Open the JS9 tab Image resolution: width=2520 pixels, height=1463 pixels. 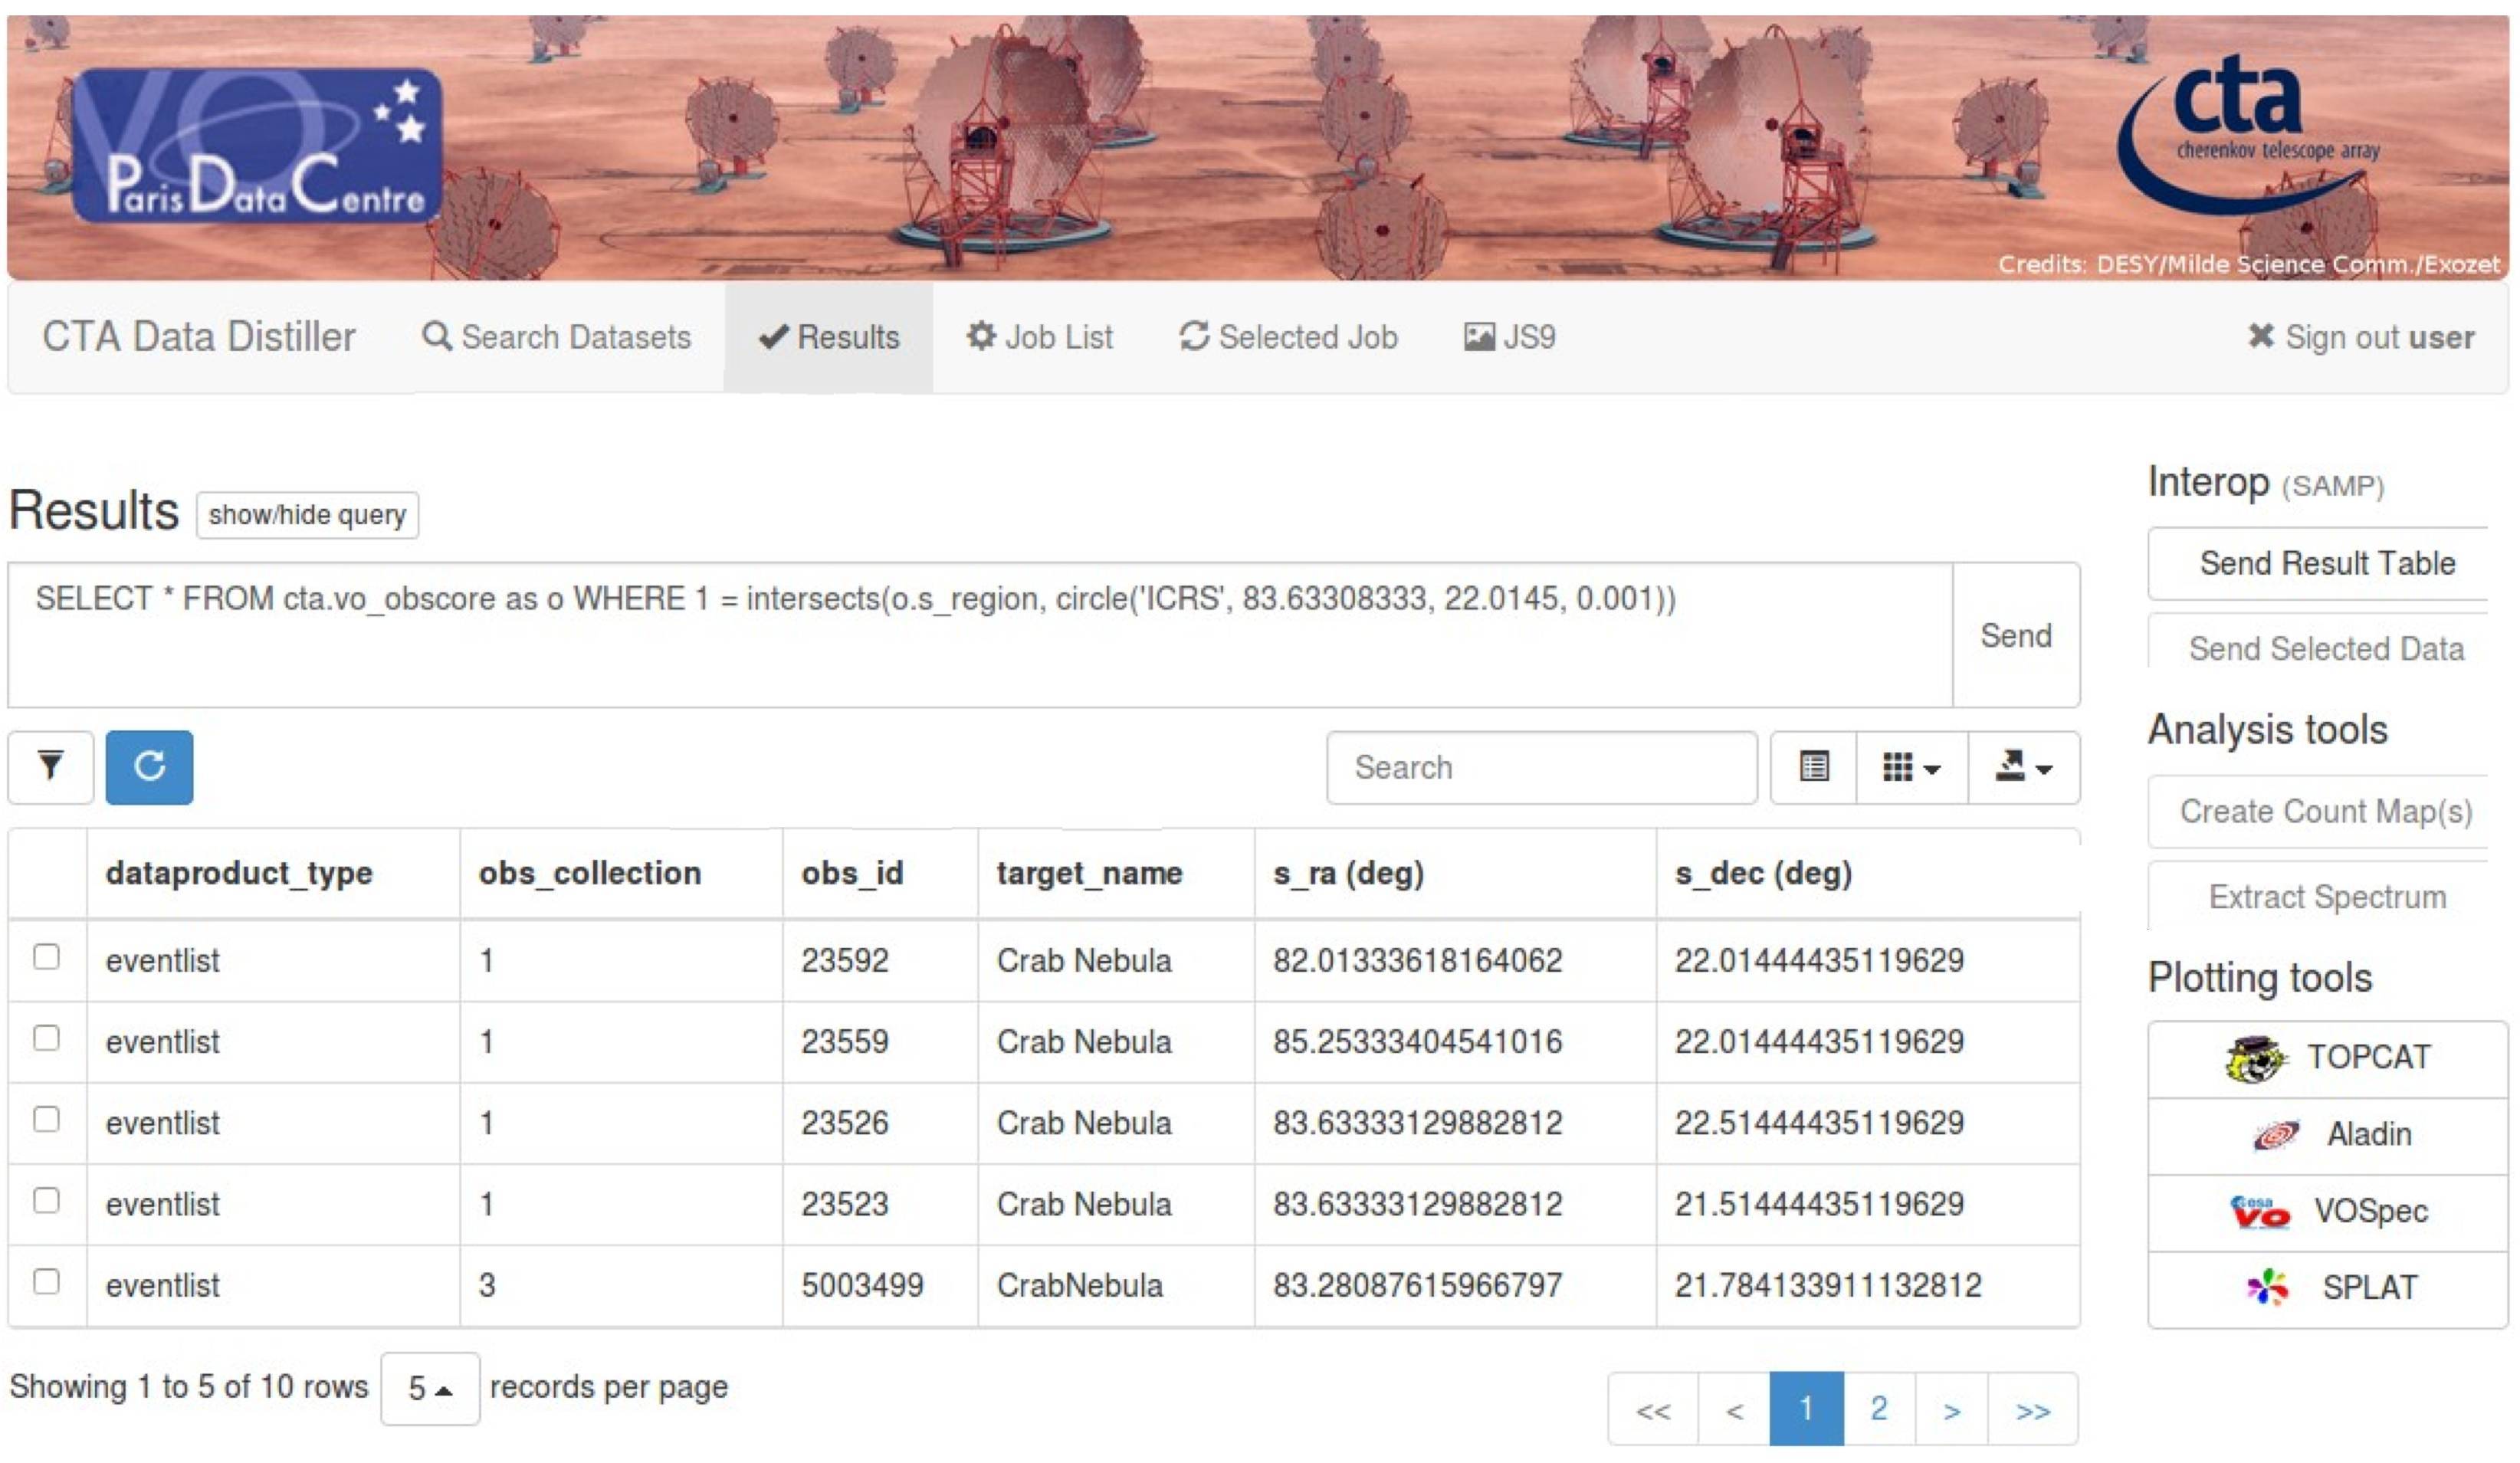click(1510, 337)
